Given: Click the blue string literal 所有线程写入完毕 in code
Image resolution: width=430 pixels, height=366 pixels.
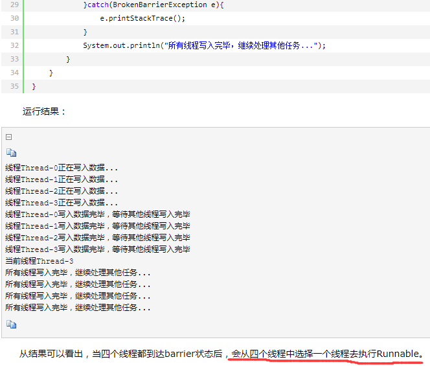Looking at the screenshot, I should click(x=199, y=45).
